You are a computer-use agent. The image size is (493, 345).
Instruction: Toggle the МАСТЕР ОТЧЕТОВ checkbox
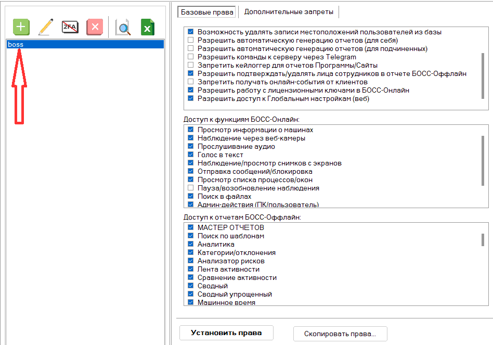tap(190, 228)
